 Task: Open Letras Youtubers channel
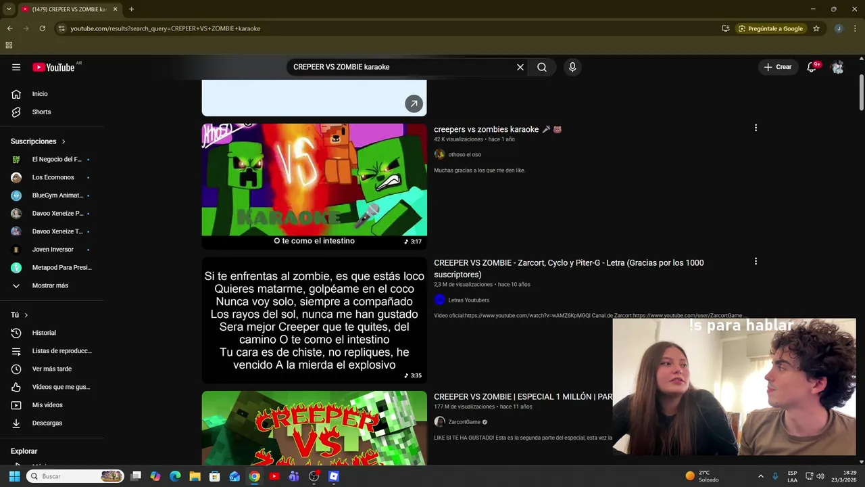tap(468, 300)
